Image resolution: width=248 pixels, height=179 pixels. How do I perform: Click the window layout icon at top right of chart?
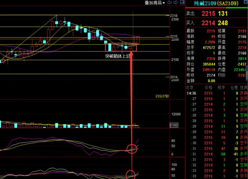pyautogui.click(x=181, y=3)
